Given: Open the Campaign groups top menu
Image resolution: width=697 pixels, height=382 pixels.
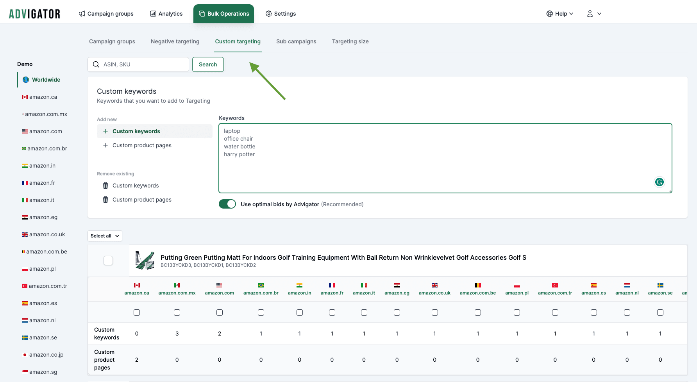Looking at the screenshot, I should [106, 14].
